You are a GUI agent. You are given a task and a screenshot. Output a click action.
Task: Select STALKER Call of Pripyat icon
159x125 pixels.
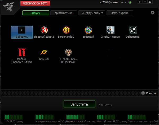coord(68,52)
